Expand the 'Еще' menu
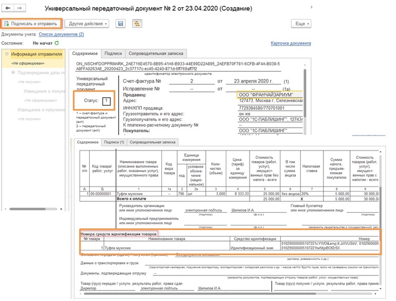Image resolution: width=396 pixels, height=301 pixels. tap(301, 24)
